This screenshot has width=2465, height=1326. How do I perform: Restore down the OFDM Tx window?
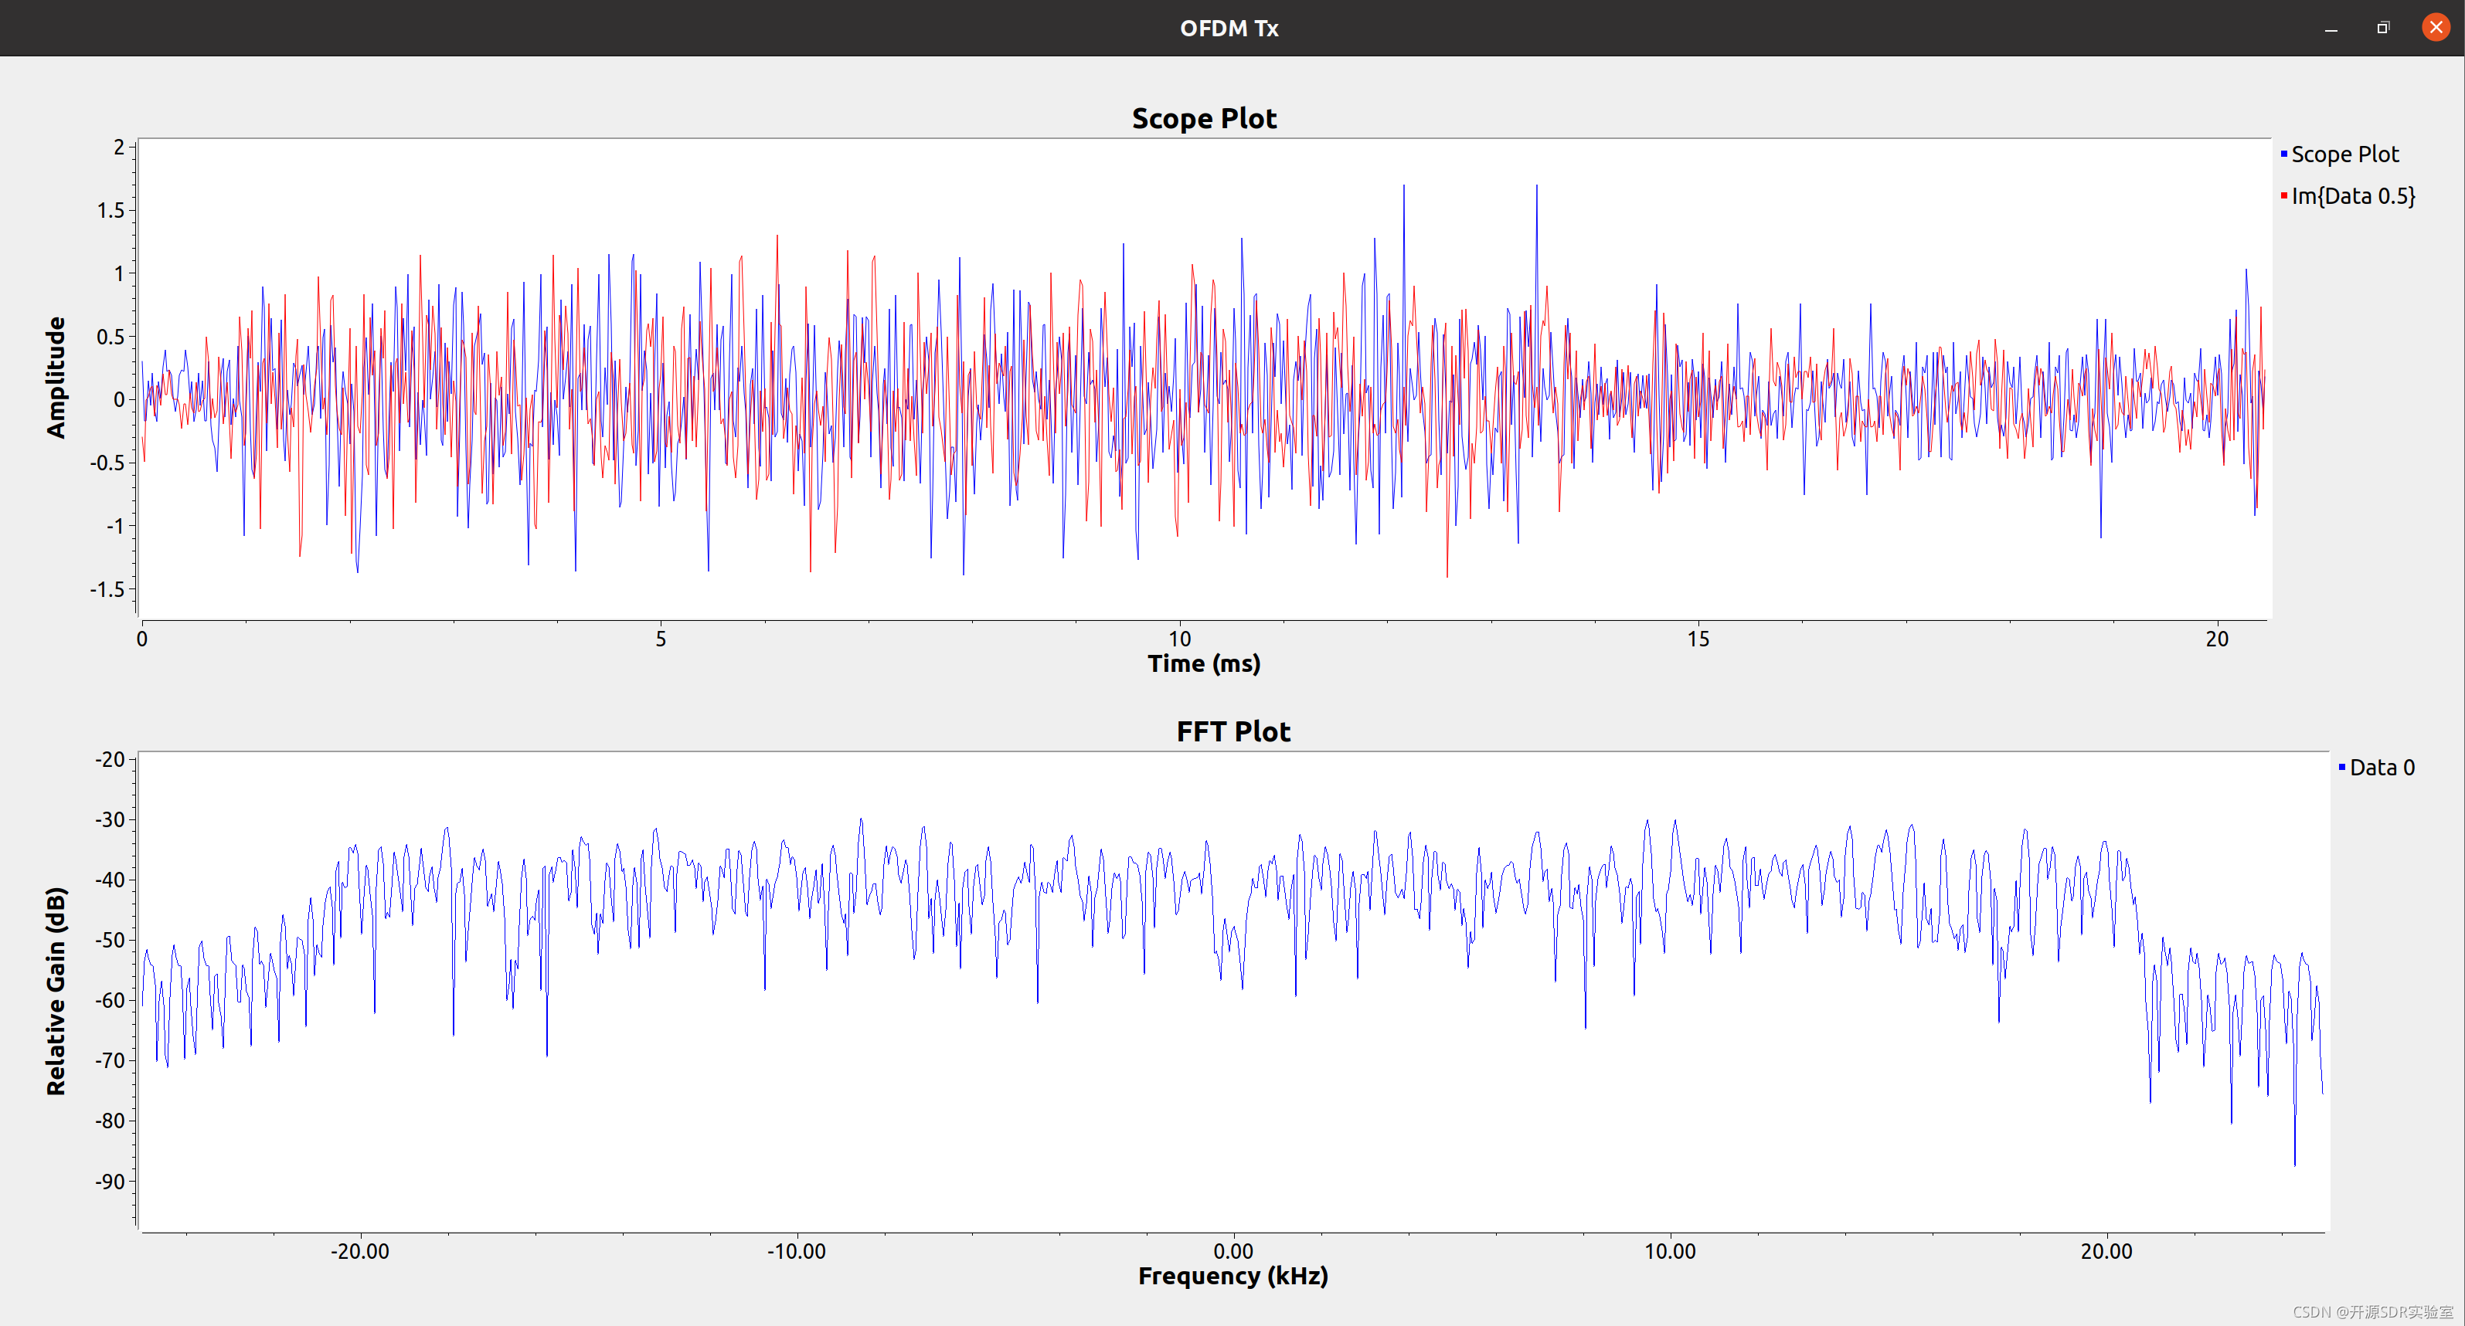coord(2383,28)
